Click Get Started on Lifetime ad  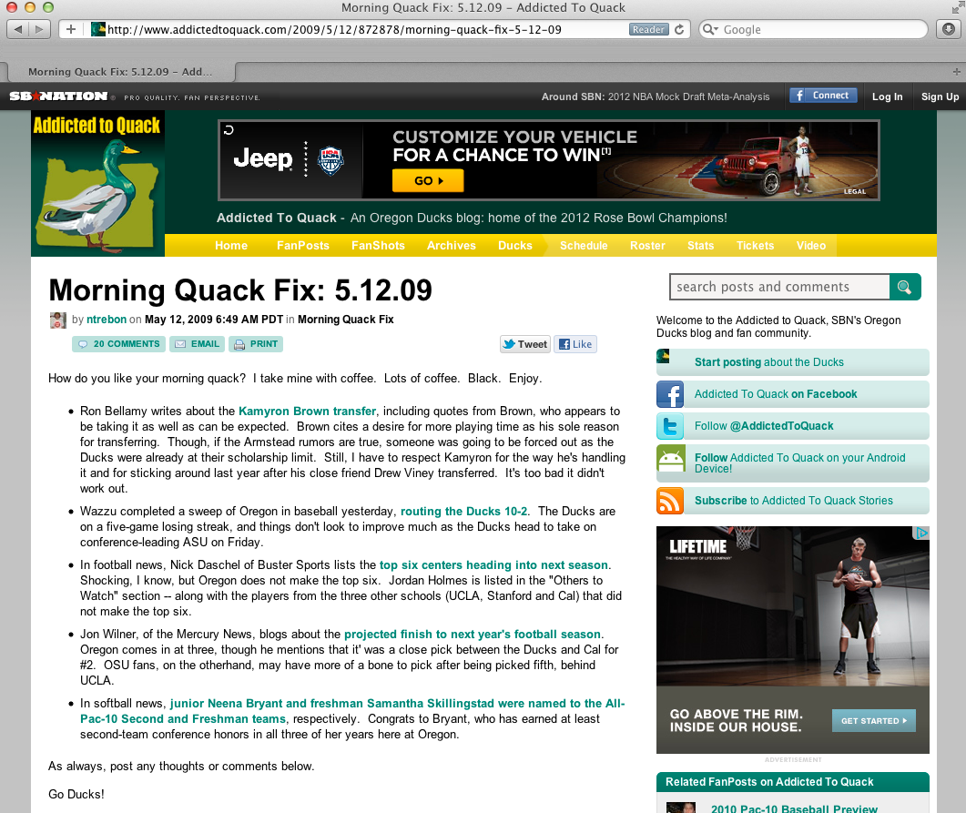[874, 721]
